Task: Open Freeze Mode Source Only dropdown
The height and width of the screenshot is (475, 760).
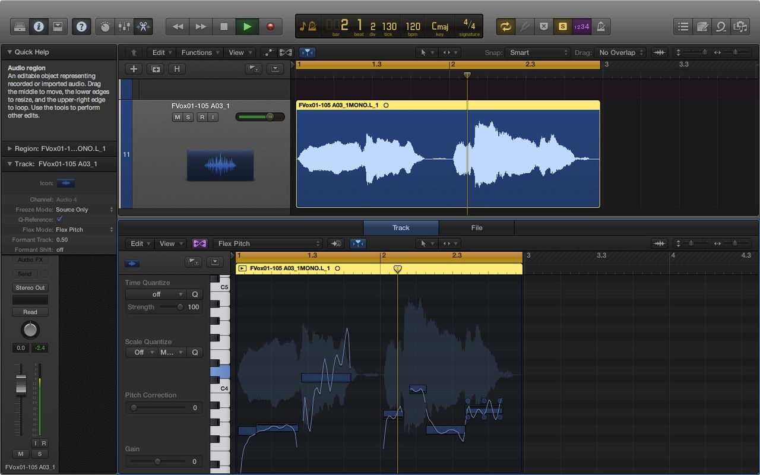Action: [84, 210]
